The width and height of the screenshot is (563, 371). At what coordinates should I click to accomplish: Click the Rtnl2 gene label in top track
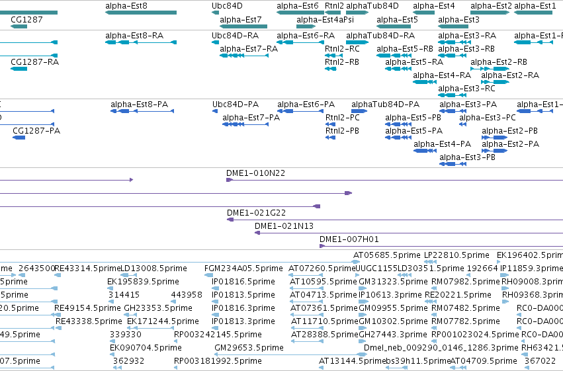point(334,6)
